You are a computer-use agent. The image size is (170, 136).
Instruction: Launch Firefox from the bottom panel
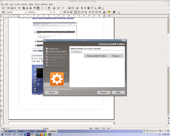click(31, 135)
